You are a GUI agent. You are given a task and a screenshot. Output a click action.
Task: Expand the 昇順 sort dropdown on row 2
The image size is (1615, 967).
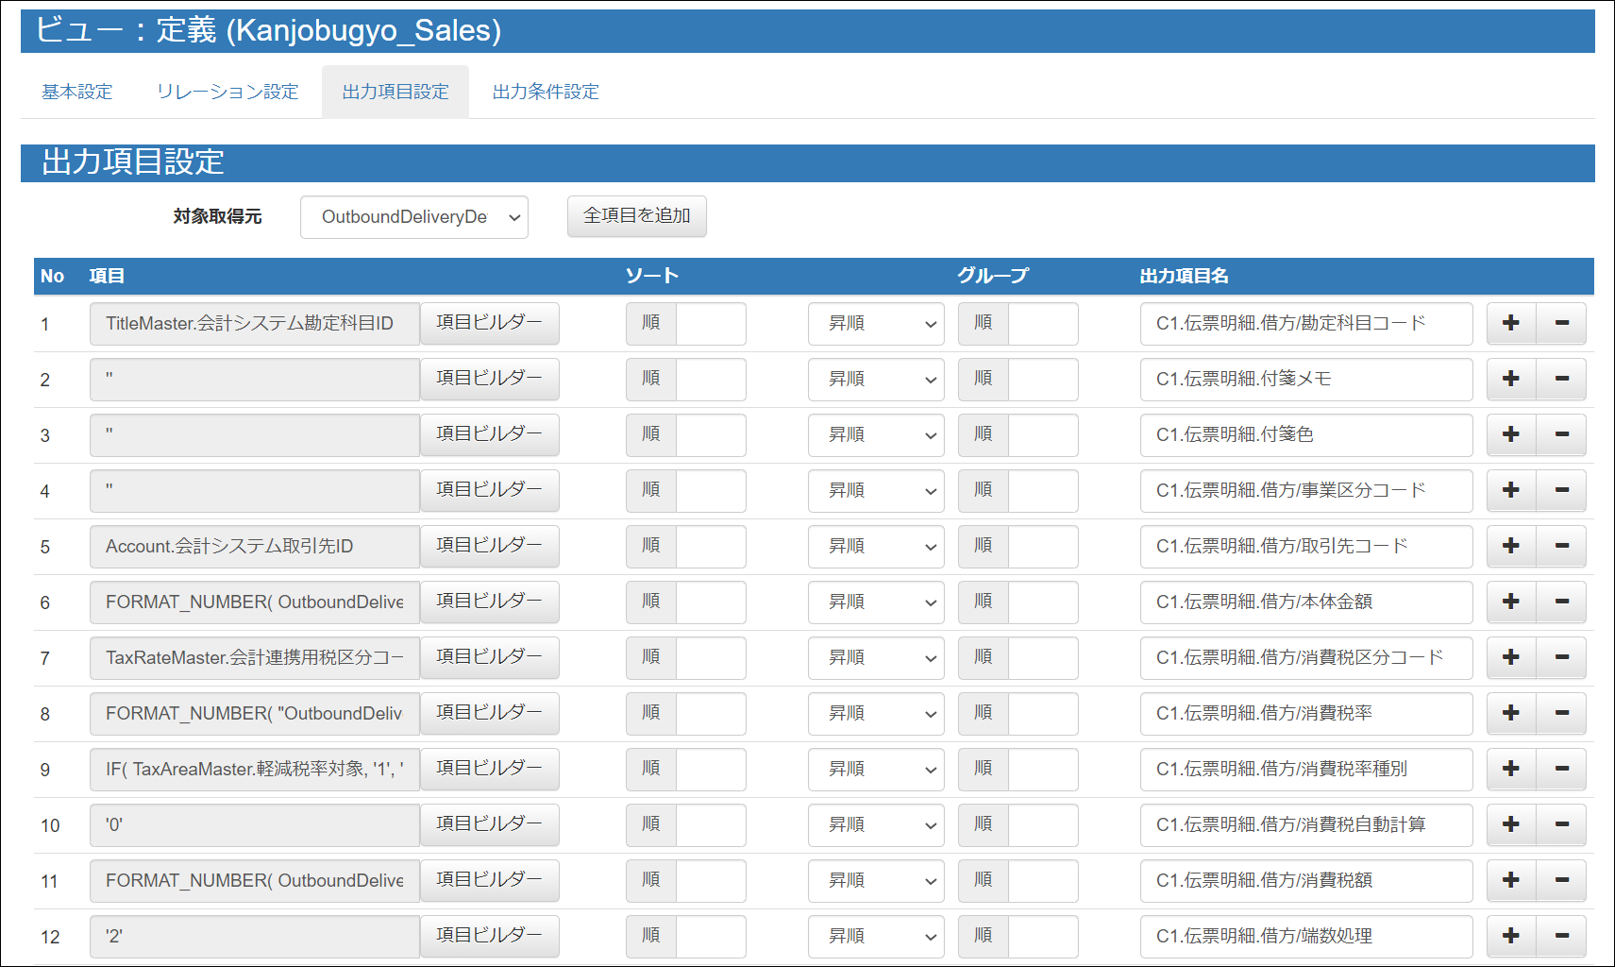(875, 379)
